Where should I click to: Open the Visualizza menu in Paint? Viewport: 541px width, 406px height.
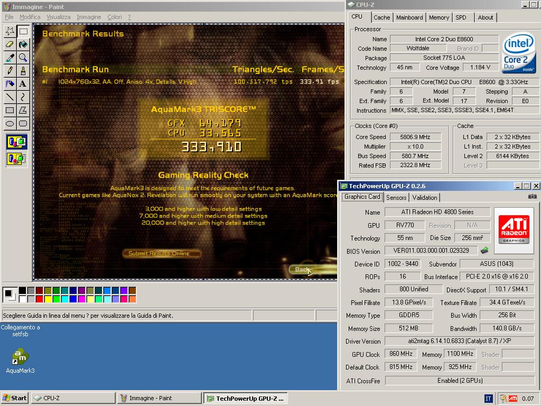click(58, 17)
